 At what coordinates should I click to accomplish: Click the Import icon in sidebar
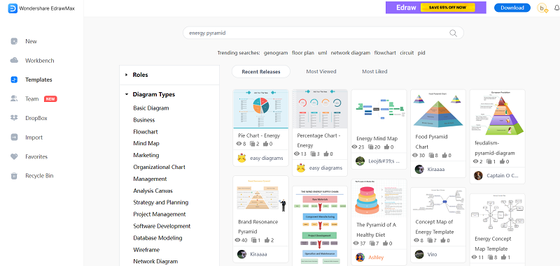(14, 138)
